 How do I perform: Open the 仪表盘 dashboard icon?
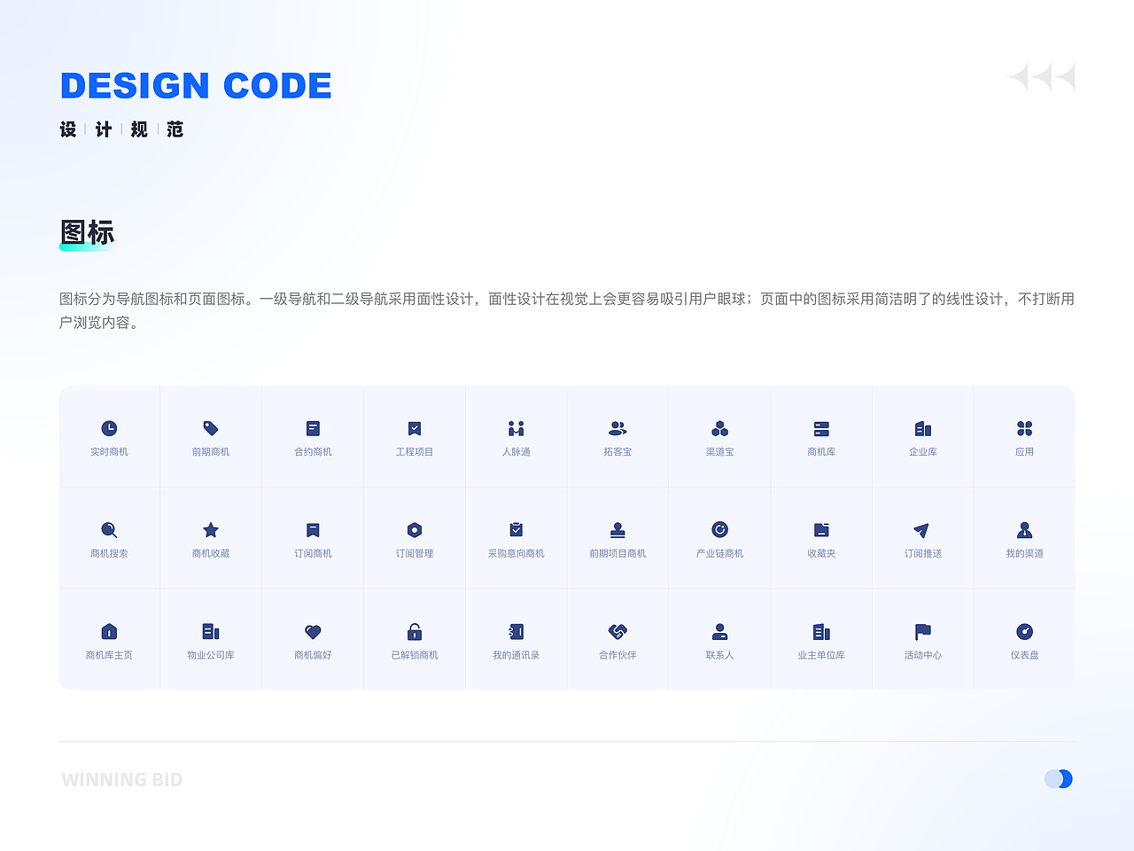1024,631
